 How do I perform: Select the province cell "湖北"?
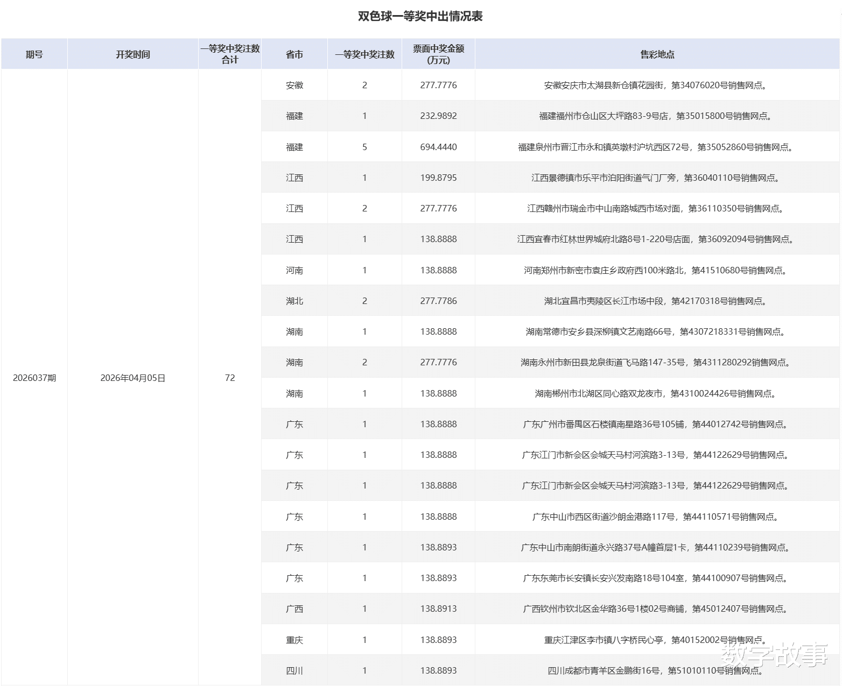pyautogui.click(x=294, y=301)
